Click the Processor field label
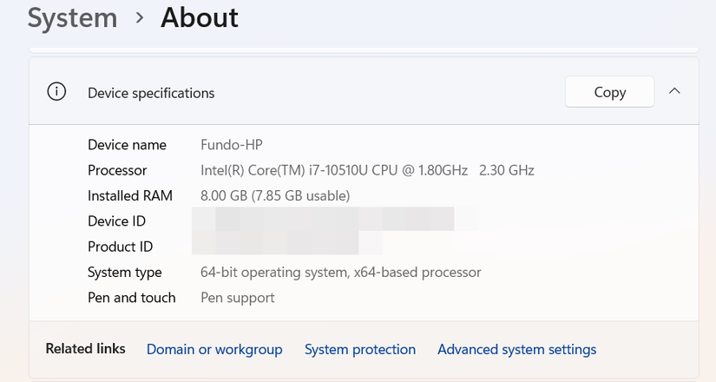The width and height of the screenshot is (716, 382). [117, 170]
